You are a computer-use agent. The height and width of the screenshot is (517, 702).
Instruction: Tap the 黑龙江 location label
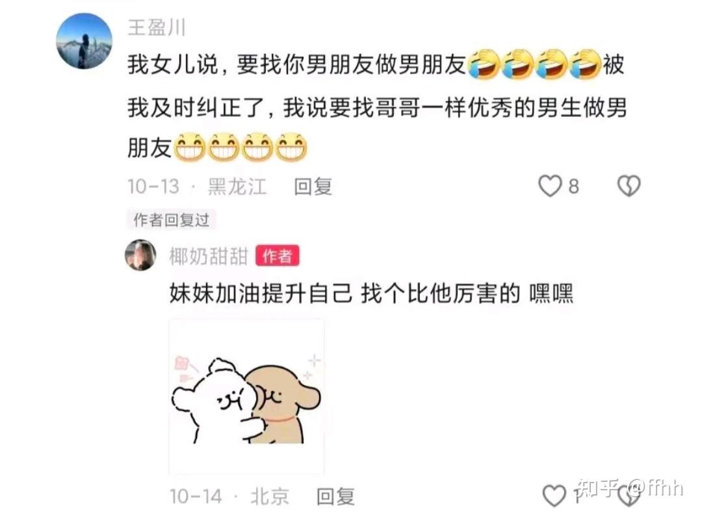click(237, 186)
